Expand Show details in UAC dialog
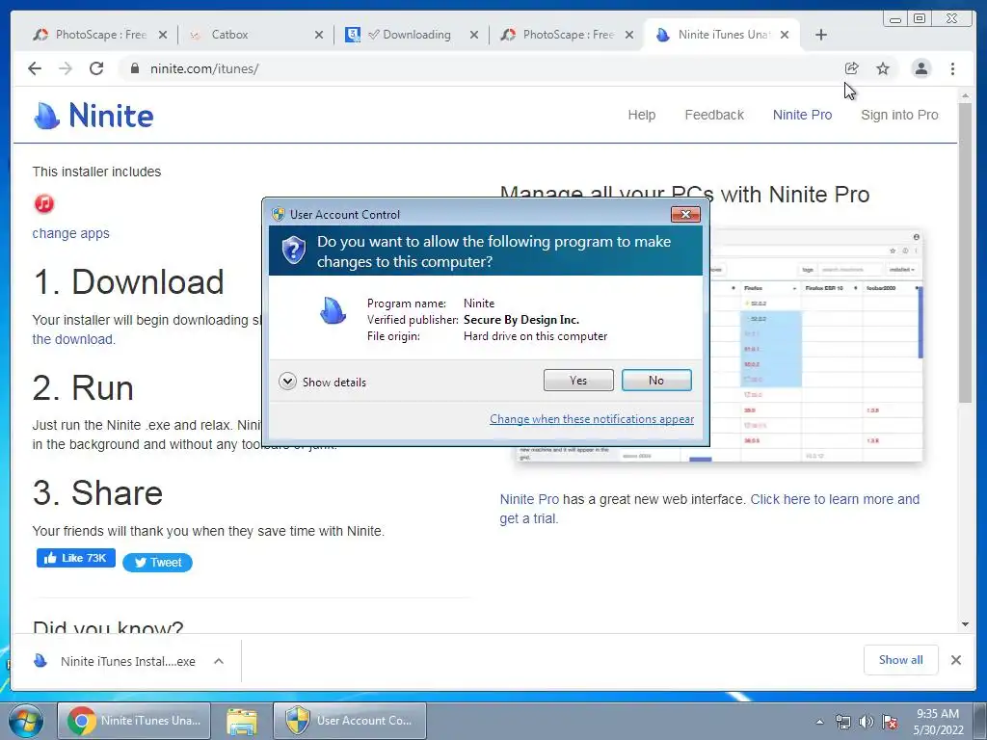 [x=322, y=382]
